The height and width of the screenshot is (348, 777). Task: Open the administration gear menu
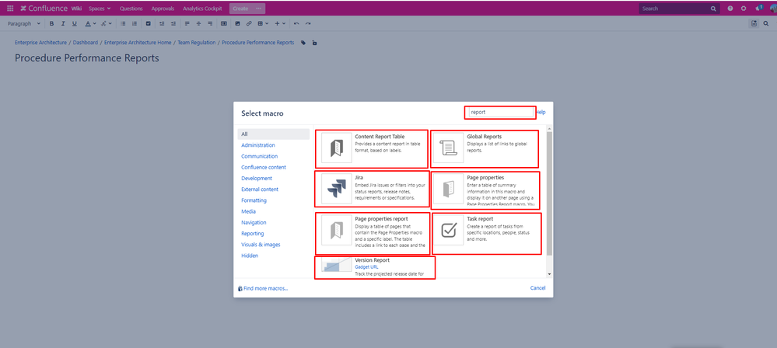coord(744,9)
